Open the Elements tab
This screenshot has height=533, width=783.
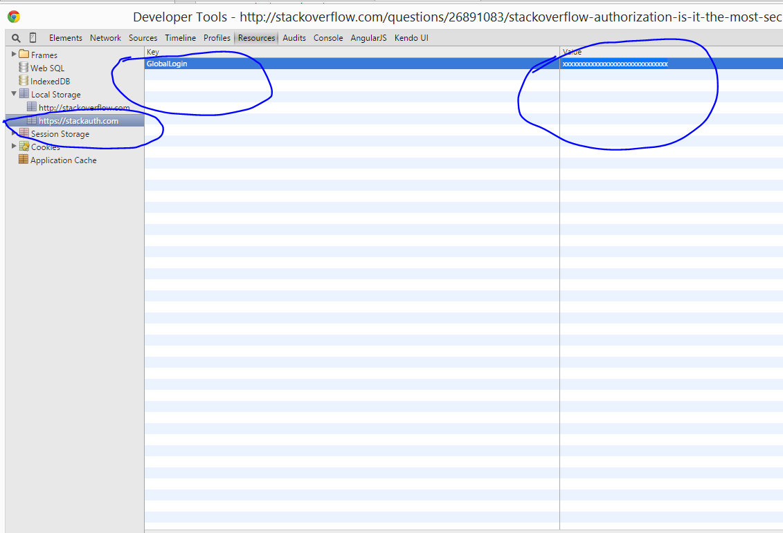(65, 38)
